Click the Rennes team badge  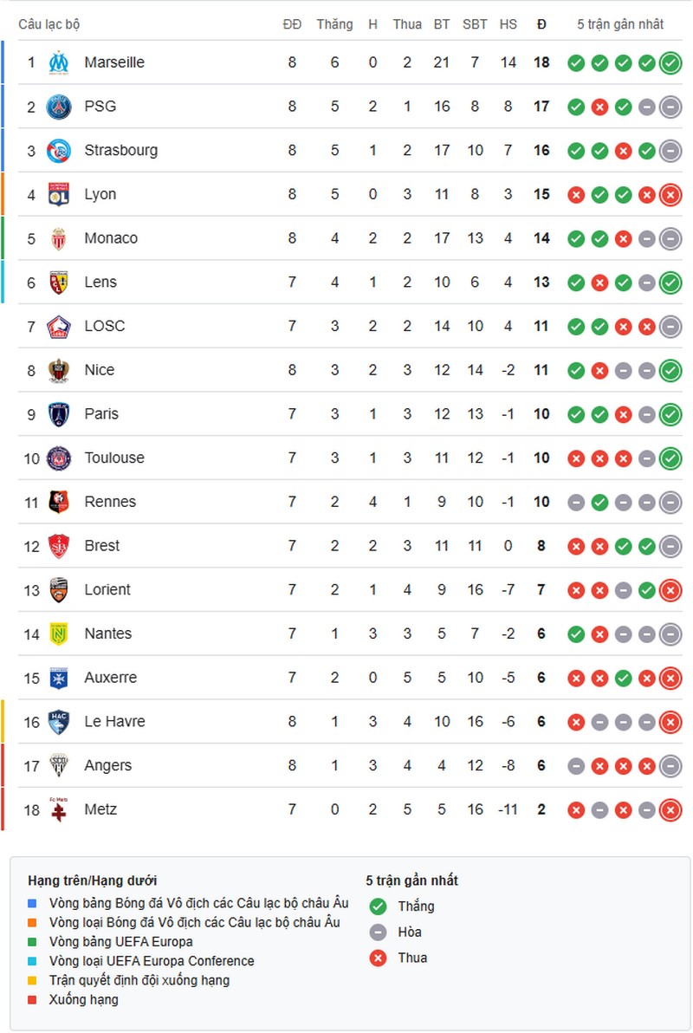click(58, 502)
